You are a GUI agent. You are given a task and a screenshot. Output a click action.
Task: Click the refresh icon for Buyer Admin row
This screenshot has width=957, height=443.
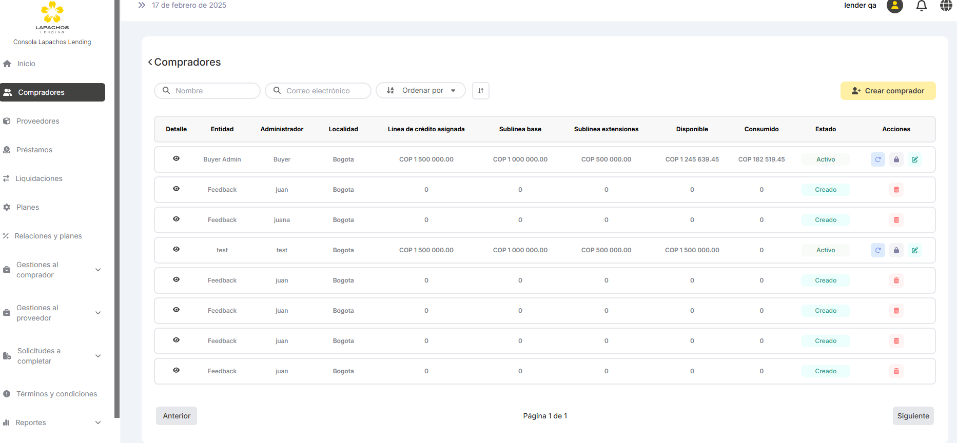pyautogui.click(x=877, y=159)
